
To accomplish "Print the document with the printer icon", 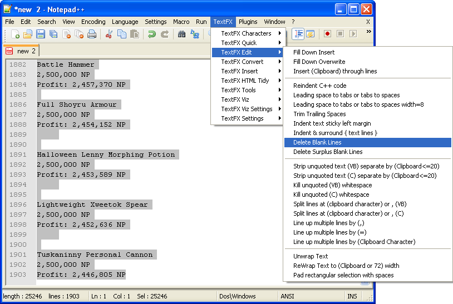I will click(92, 34).
